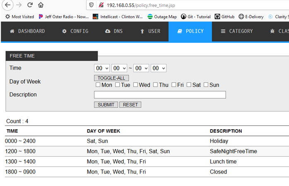
Task: Open the CATEGORY tab
Action: [236, 31]
